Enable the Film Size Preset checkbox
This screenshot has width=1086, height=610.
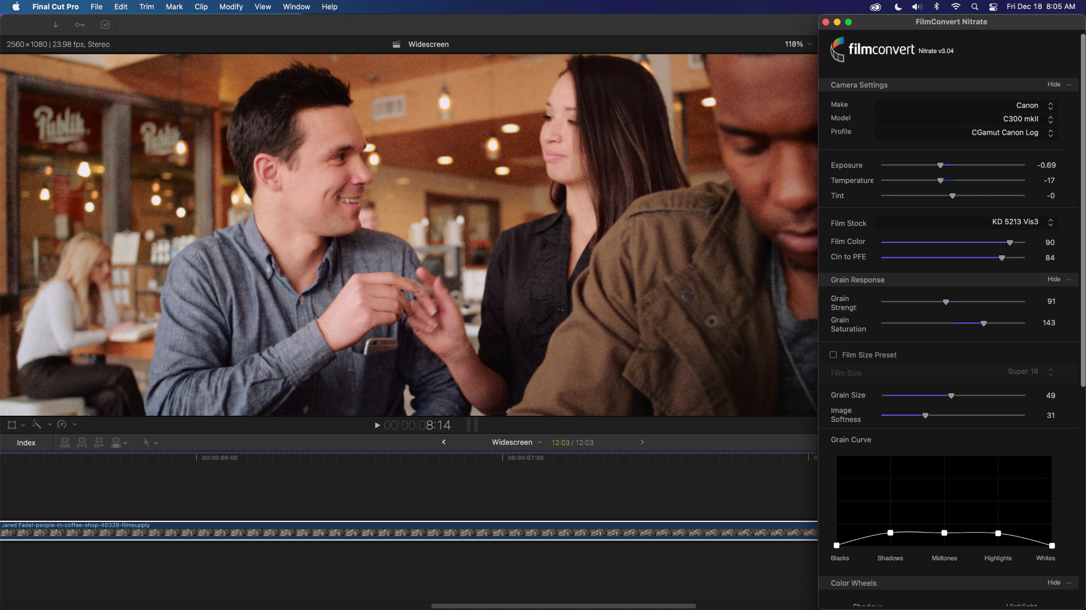coord(833,355)
